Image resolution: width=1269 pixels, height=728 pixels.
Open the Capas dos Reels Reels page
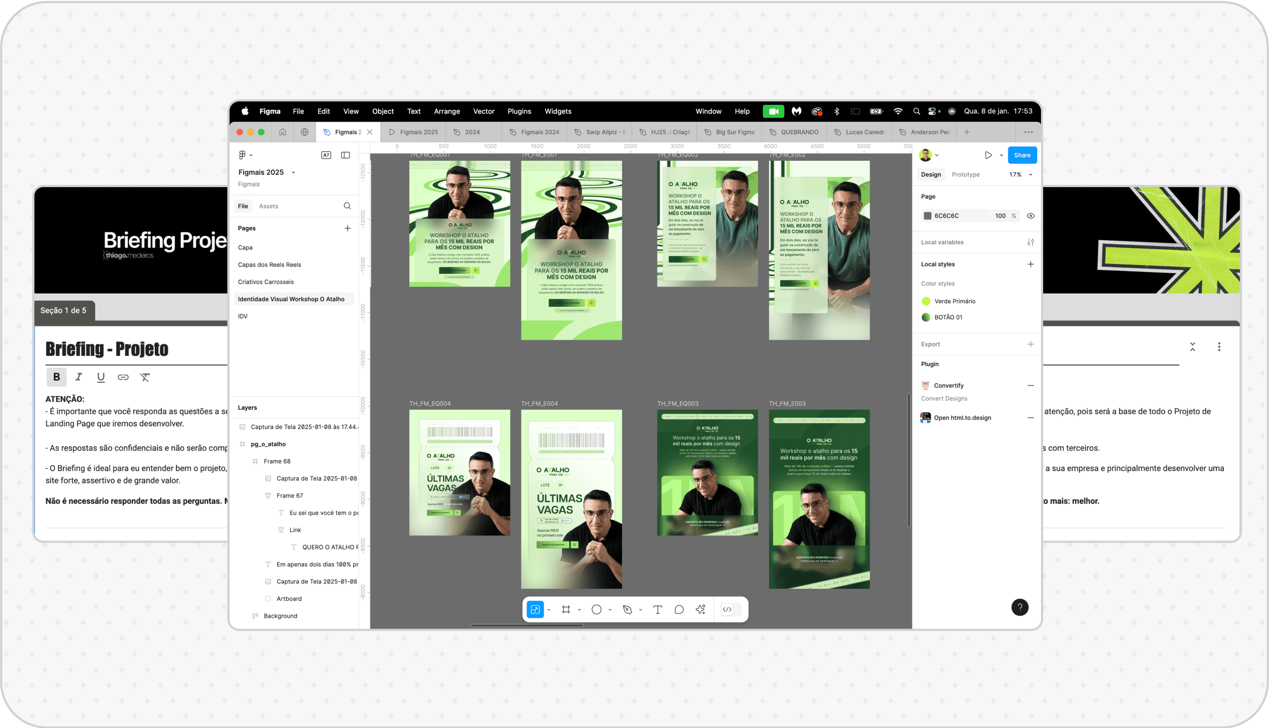269,265
